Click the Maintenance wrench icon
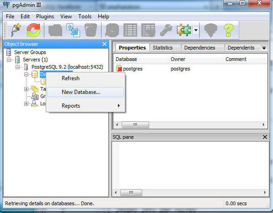The height and width of the screenshot is (213, 273). pos(166,30)
